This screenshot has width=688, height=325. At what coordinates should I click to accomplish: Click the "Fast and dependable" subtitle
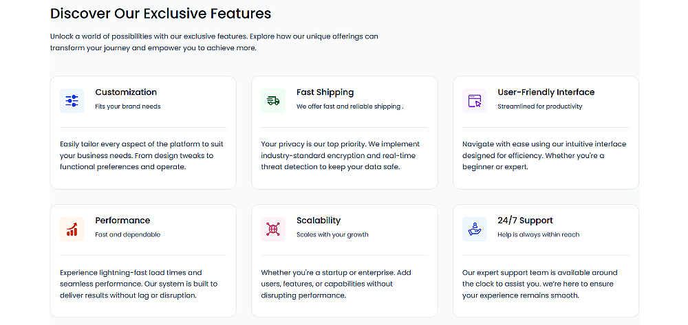click(127, 235)
